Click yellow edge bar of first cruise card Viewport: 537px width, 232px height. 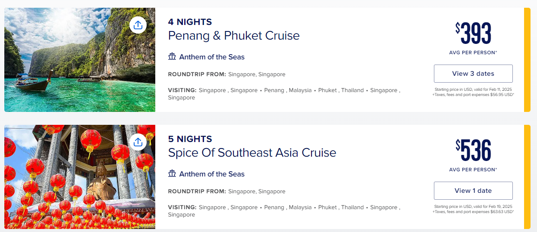pyautogui.click(x=527, y=59)
